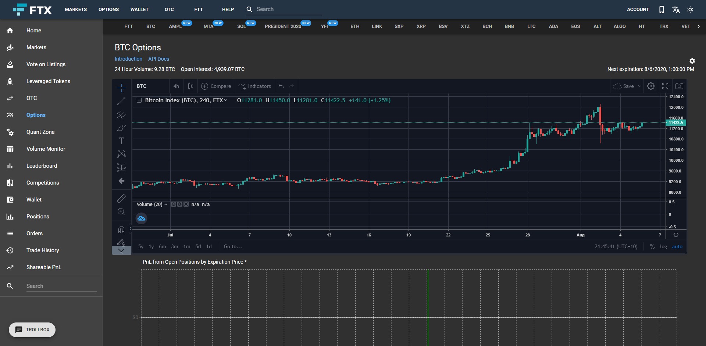Open the API Docs link
706x346 pixels.
159,59
